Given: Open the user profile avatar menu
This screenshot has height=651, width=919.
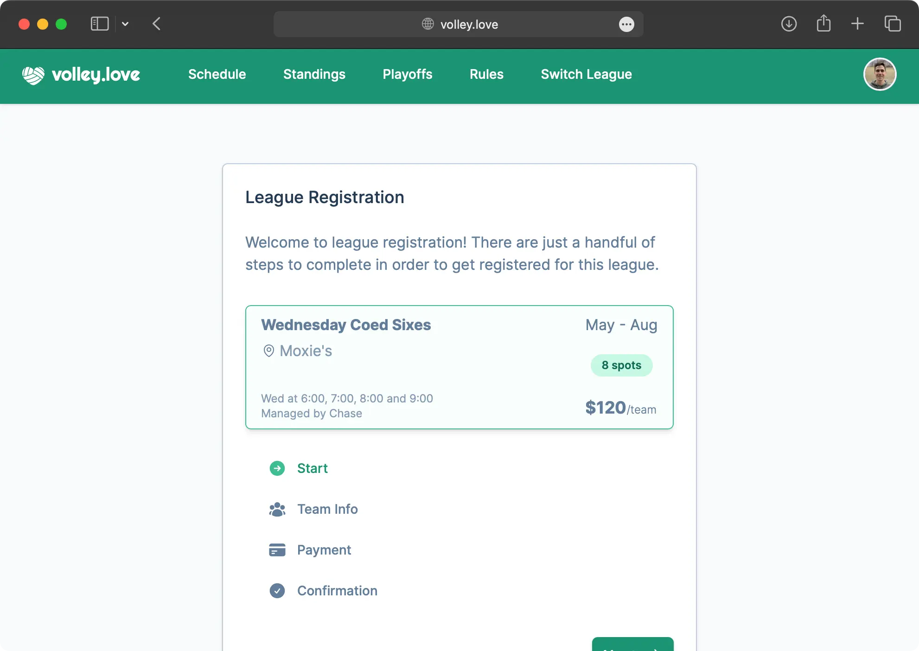Looking at the screenshot, I should point(880,74).
